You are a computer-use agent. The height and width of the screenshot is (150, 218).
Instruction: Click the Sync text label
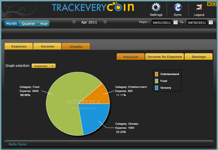coord(178,15)
